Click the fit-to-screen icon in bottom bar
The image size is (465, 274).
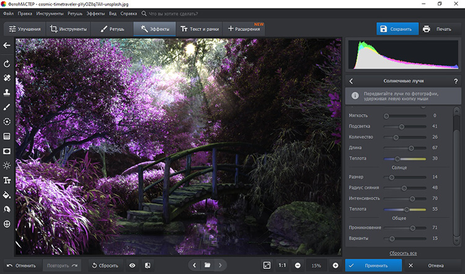click(267, 265)
